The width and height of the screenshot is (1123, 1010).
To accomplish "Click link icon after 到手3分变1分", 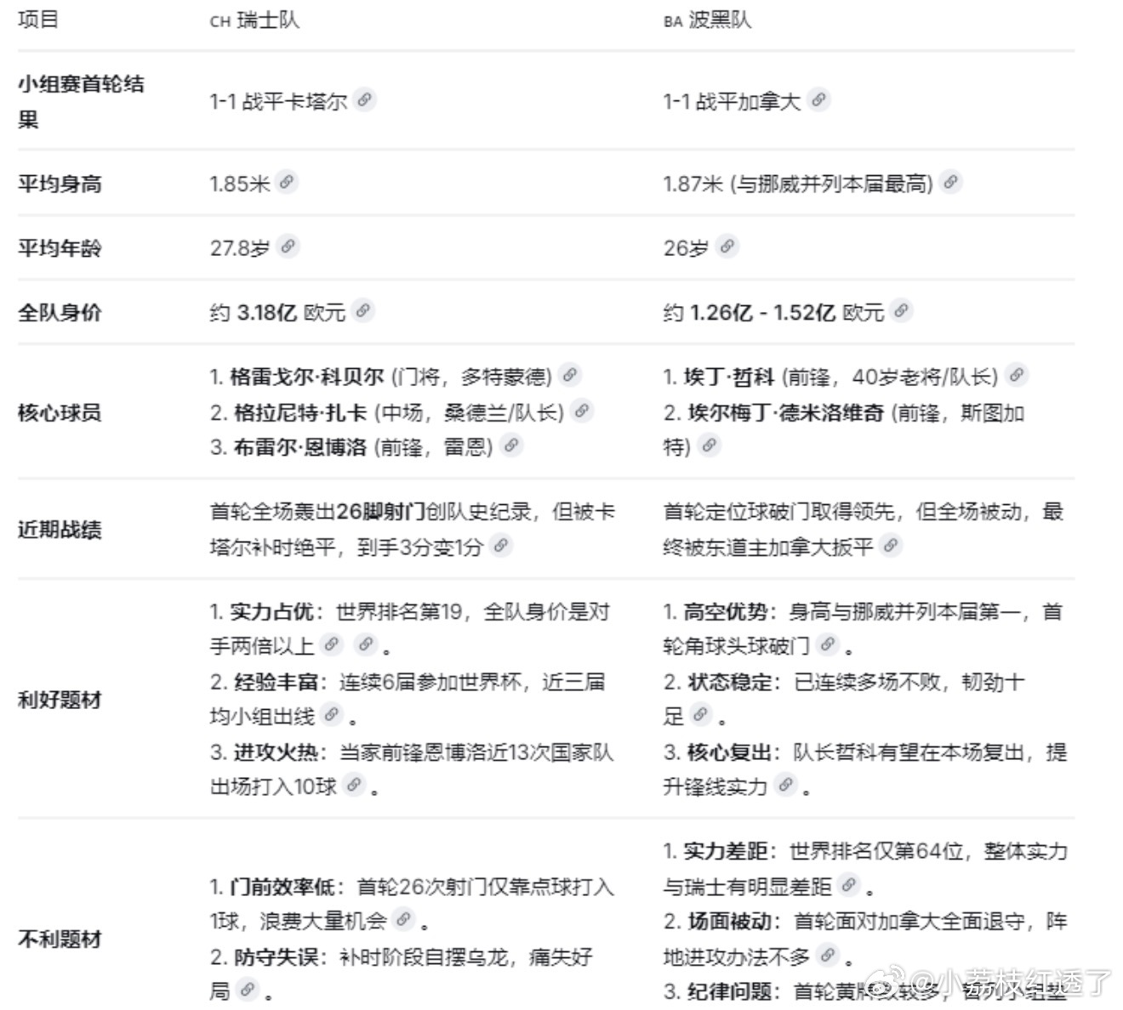I will (501, 546).
